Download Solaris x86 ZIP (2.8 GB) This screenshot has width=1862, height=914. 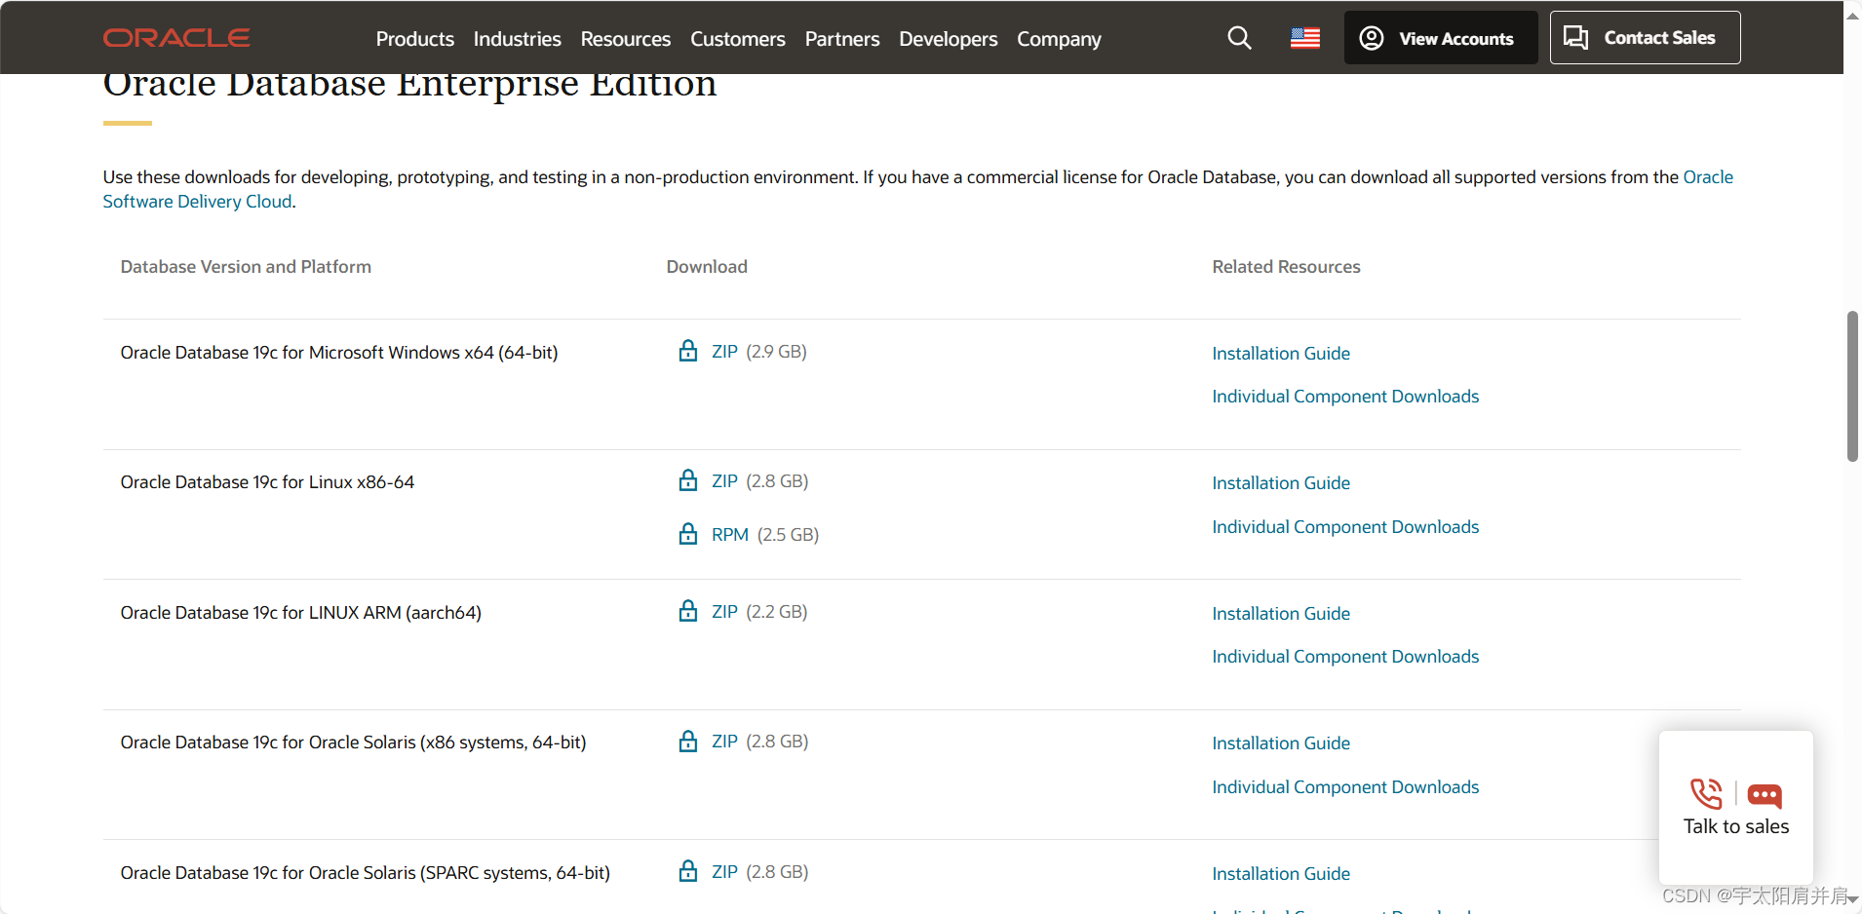point(724,742)
